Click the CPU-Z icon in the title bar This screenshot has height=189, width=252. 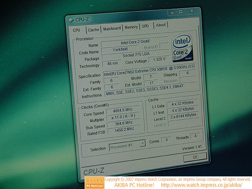[70, 20]
